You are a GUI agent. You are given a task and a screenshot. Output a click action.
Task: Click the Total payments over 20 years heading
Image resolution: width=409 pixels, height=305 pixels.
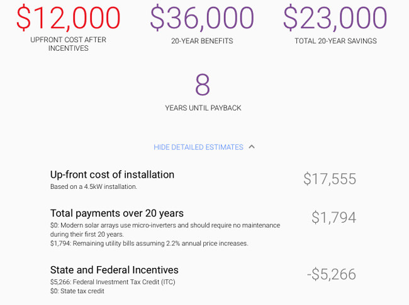(117, 213)
